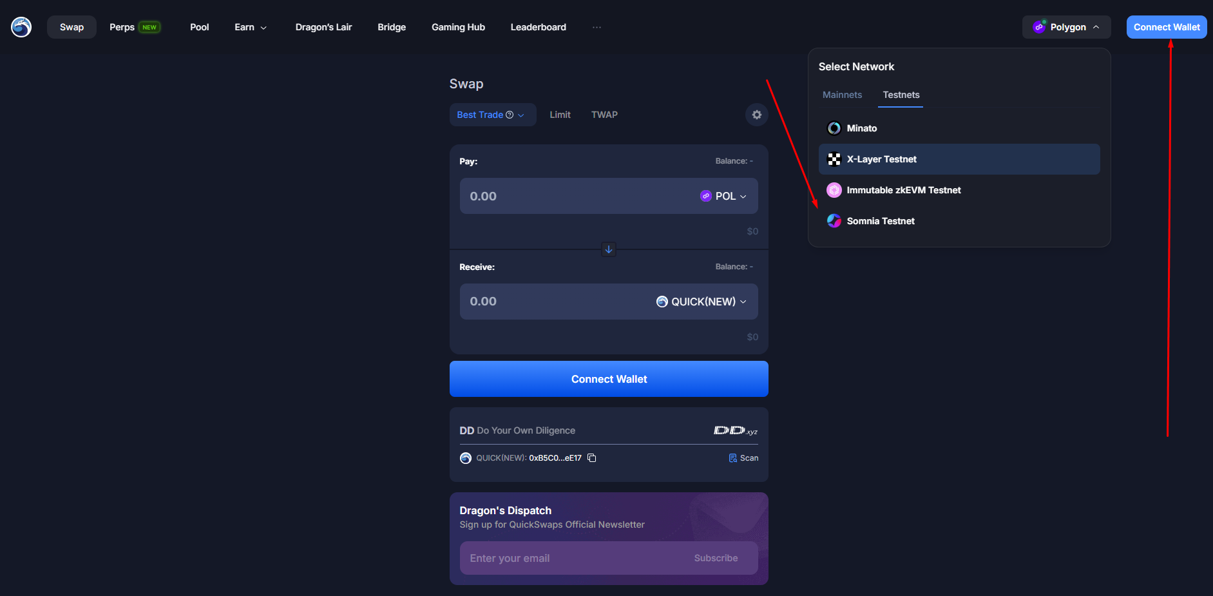Viewport: 1213px width, 596px height.
Task: Switch to the Limit order tab
Action: point(560,115)
